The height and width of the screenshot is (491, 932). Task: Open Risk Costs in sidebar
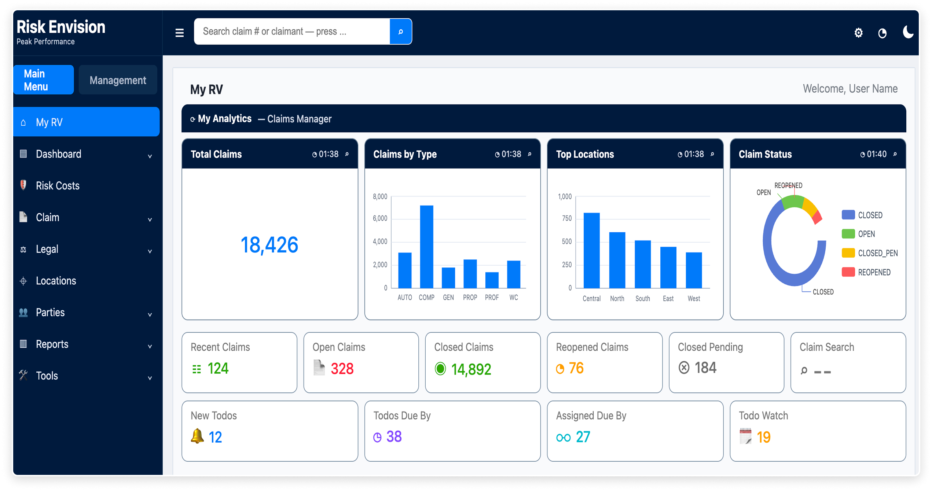[x=86, y=185]
